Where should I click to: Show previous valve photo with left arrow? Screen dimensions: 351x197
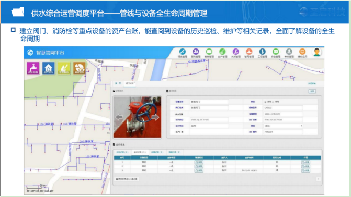pyautogui.click(x=119, y=117)
